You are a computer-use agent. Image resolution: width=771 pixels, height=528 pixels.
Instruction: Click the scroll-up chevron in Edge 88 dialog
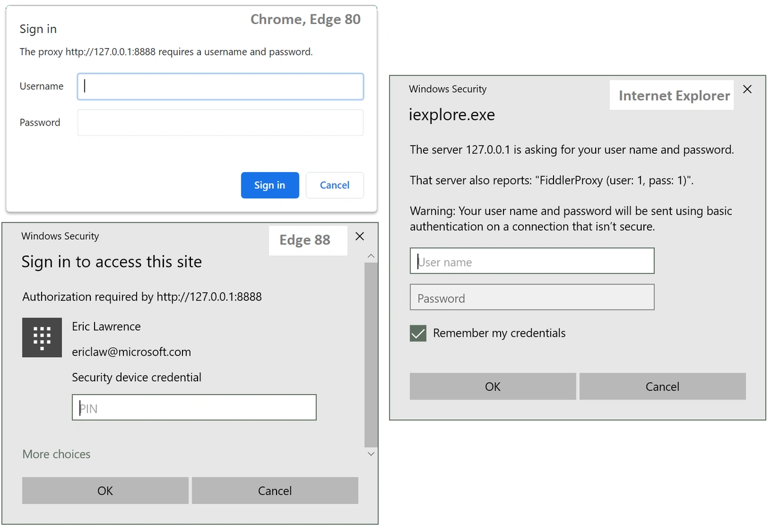click(371, 255)
